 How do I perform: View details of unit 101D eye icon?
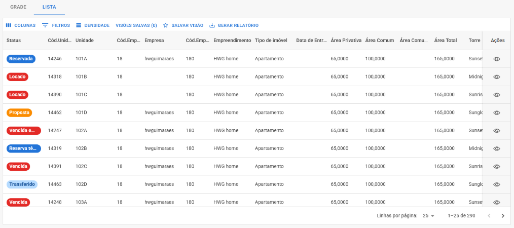point(497,112)
